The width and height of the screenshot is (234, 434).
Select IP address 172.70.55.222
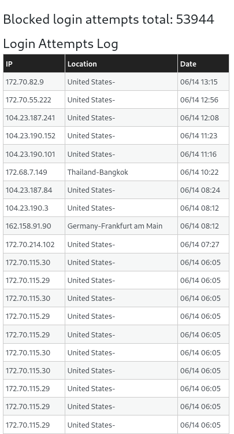[x=28, y=100]
